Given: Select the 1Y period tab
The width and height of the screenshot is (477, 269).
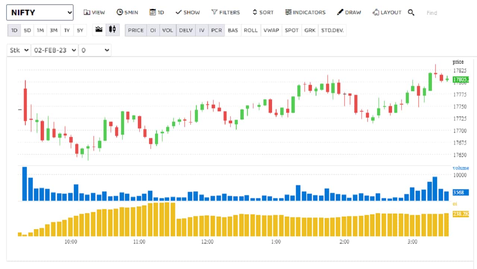Looking at the screenshot, I should point(67,31).
